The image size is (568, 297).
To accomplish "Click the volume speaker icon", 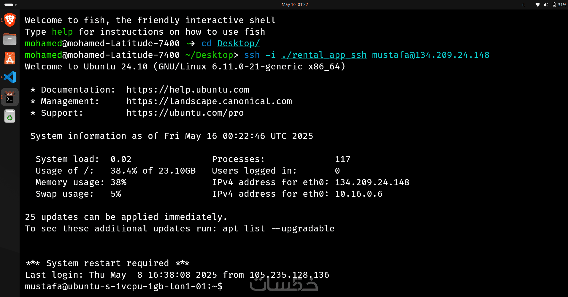I will tap(546, 5).
